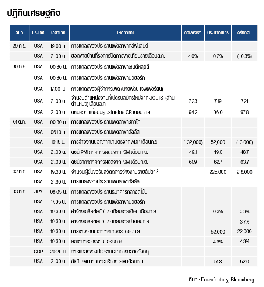Click the ปฏิทินเศรษฐกิจ title
The image size is (264, 287).
(x=34, y=14)
